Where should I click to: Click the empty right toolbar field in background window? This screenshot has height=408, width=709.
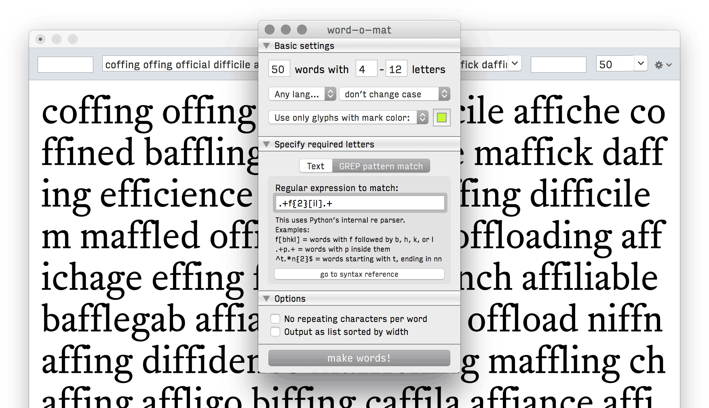tap(559, 65)
